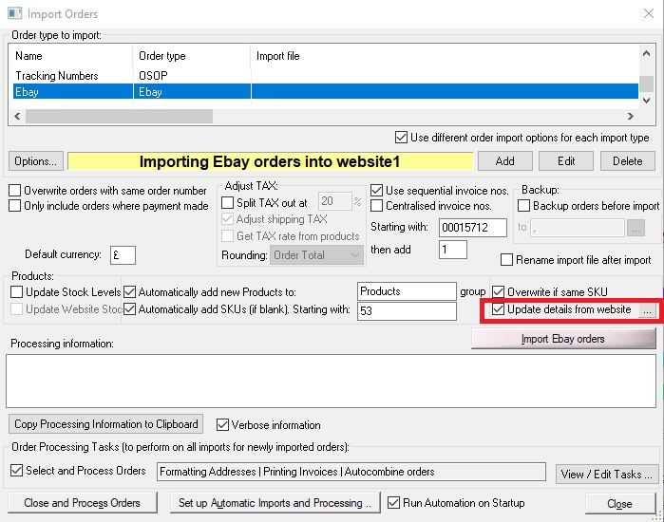664x522 pixels.
Task: Click Copy Processing Information to Clipboard
Action: [x=105, y=424]
